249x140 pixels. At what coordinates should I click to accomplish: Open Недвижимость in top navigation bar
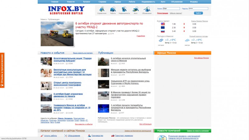148,2
